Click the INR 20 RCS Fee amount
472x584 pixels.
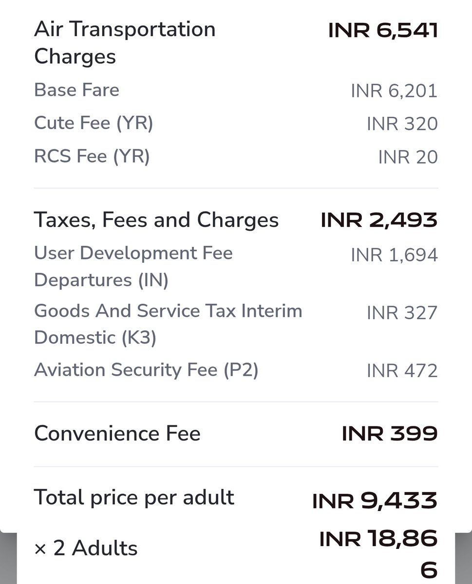coord(408,157)
